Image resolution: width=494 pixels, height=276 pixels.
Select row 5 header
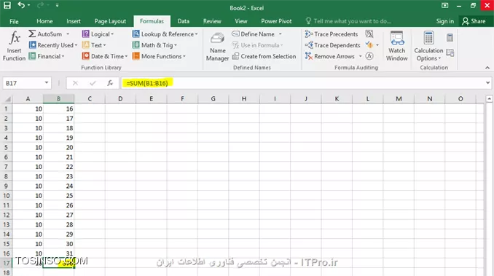click(x=6, y=147)
